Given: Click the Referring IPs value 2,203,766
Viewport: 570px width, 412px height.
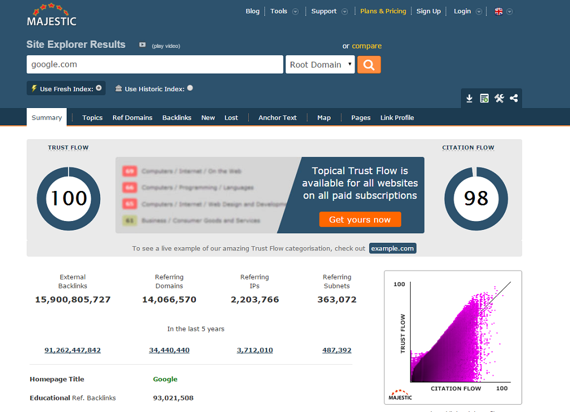Looking at the screenshot, I should tap(255, 300).
